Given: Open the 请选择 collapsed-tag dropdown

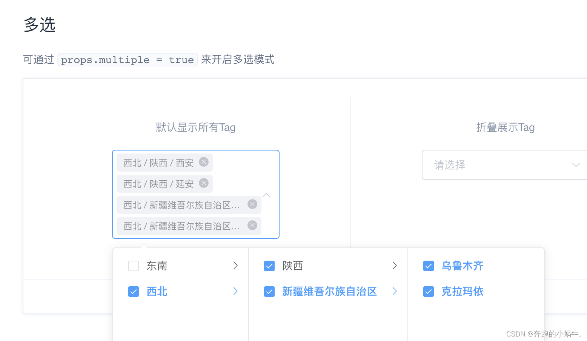Looking at the screenshot, I should [504, 165].
